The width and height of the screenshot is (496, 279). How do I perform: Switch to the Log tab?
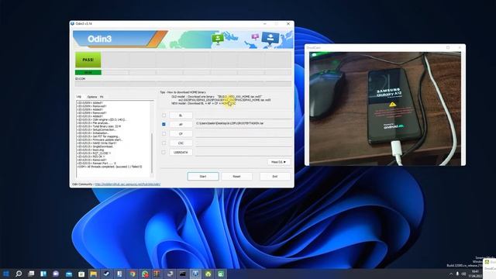[x=79, y=96]
